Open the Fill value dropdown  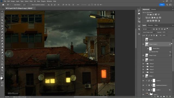[167, 35]
